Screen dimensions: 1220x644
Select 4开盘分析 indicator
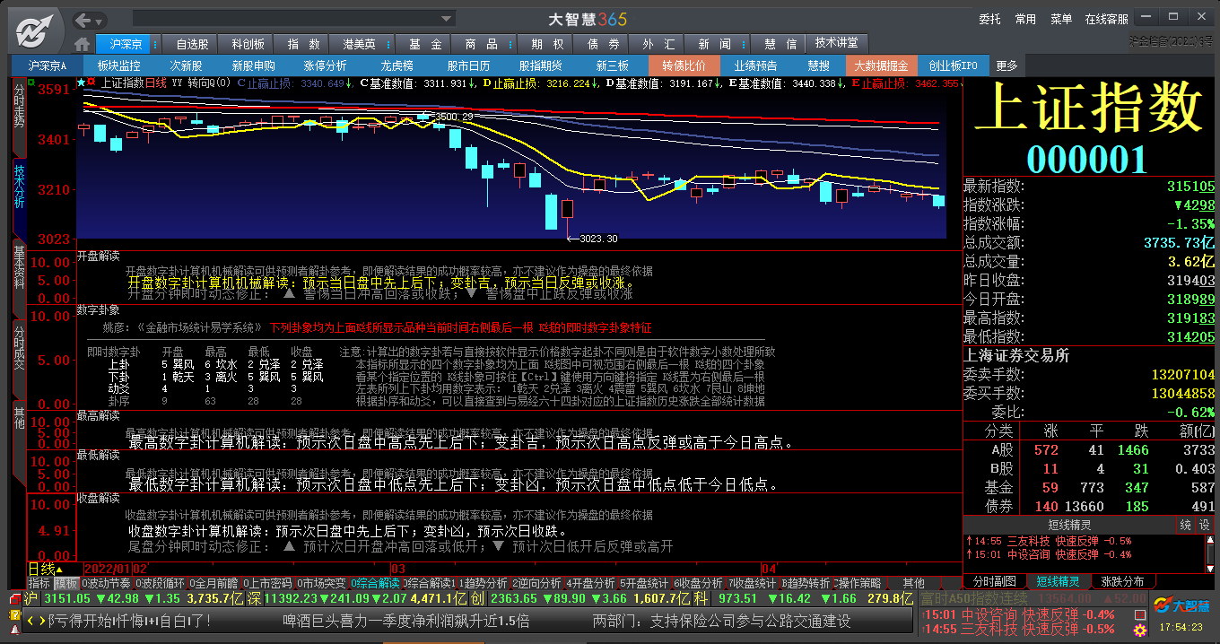(591, 583)
